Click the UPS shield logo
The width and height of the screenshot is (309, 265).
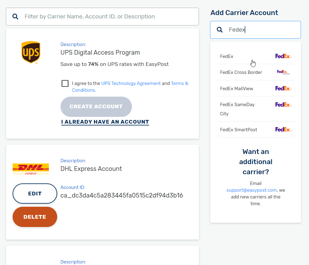(31, 52)
